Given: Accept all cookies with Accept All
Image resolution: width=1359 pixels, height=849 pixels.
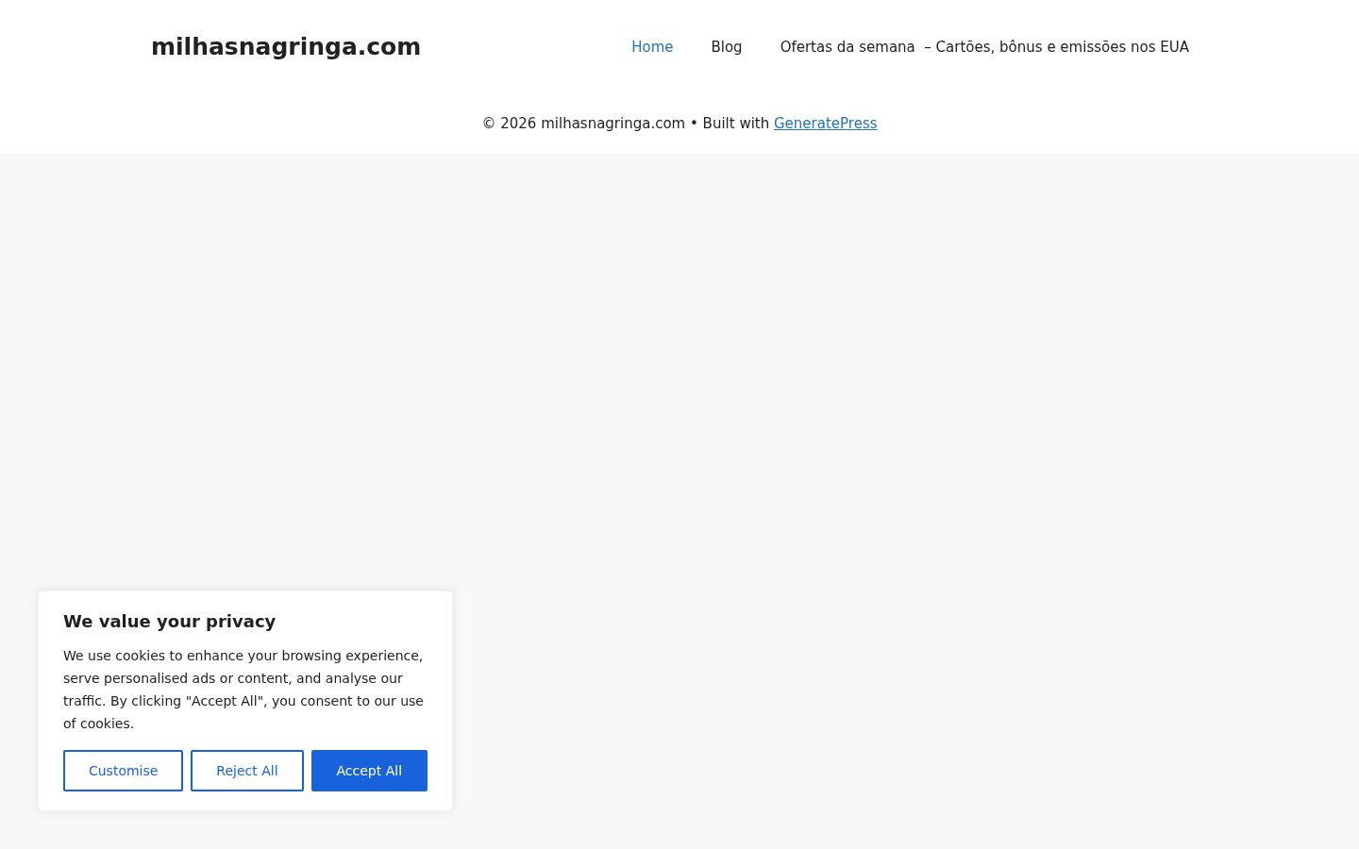Looking at the screenshot, I should pos(369,771).
